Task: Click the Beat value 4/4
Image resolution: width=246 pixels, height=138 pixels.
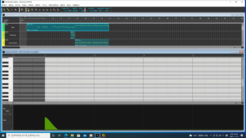Action: (83, 11)
